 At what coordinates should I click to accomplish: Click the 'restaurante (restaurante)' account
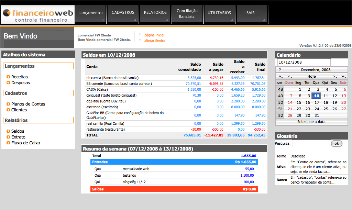[106, 130]
